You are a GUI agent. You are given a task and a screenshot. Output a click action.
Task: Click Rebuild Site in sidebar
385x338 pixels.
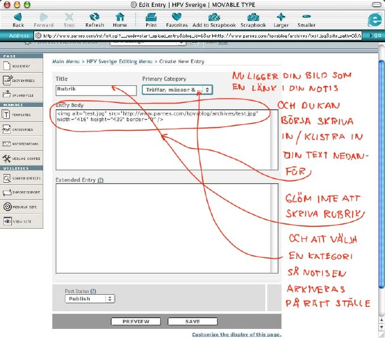point(22,207)
